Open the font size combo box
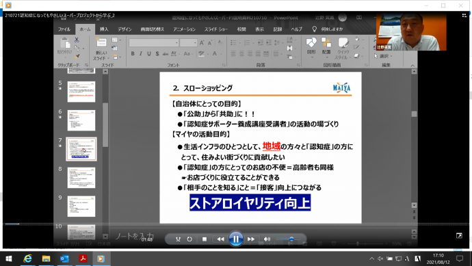The height and width of the screenshot is (266, 472). 188,42
